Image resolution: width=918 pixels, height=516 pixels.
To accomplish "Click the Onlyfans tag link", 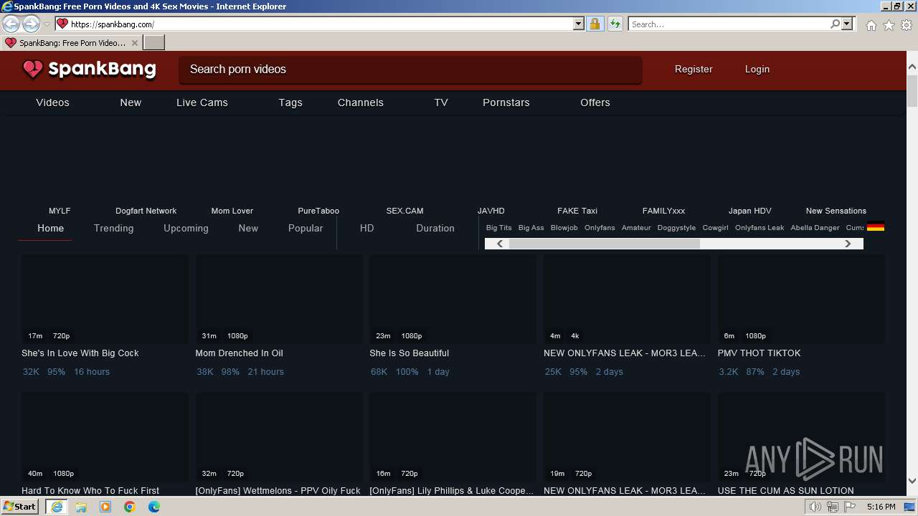I will coord(600,228).
